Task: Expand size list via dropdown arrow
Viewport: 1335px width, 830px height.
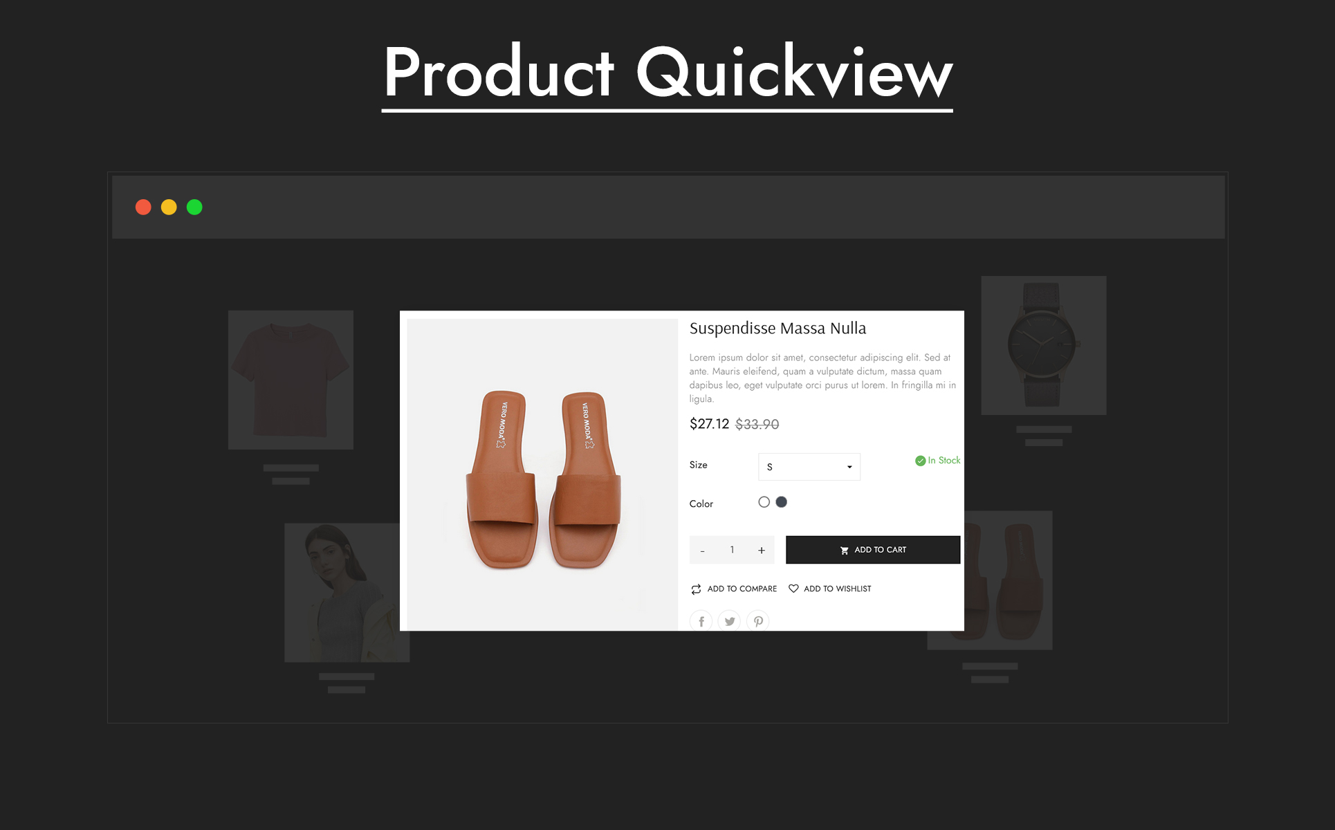Action: 849,468
